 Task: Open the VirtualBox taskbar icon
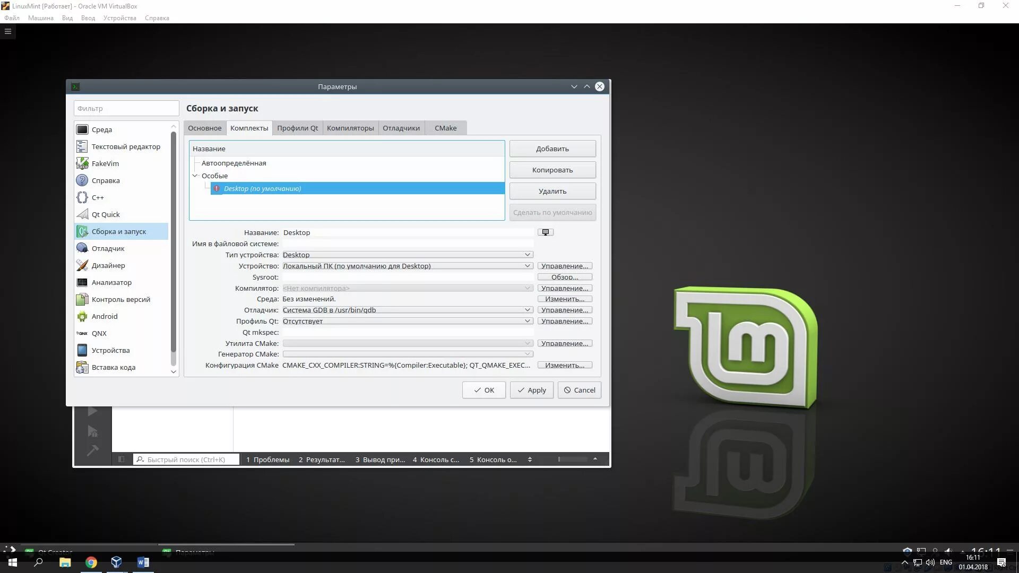117,562
